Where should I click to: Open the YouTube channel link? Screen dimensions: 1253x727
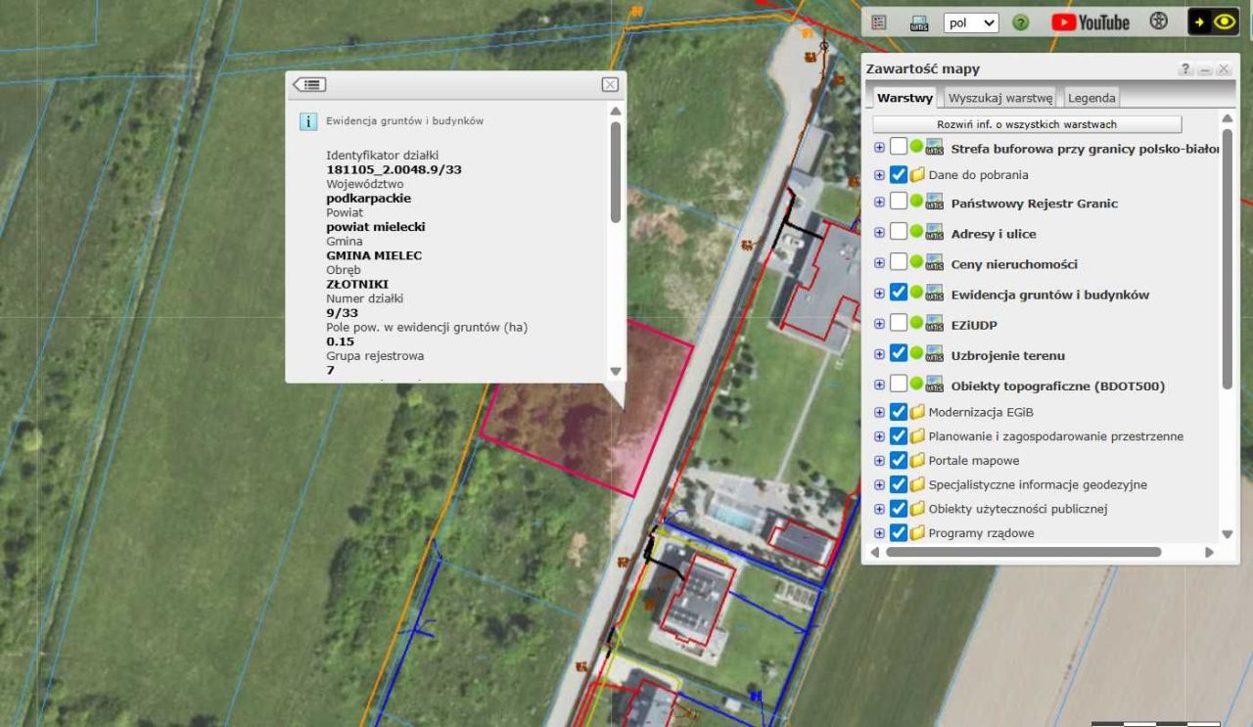click(1091, 23)
